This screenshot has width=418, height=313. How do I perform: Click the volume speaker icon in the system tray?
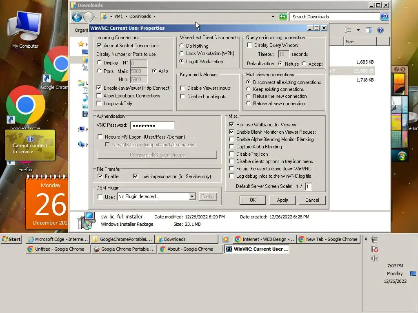click(375, 258)
